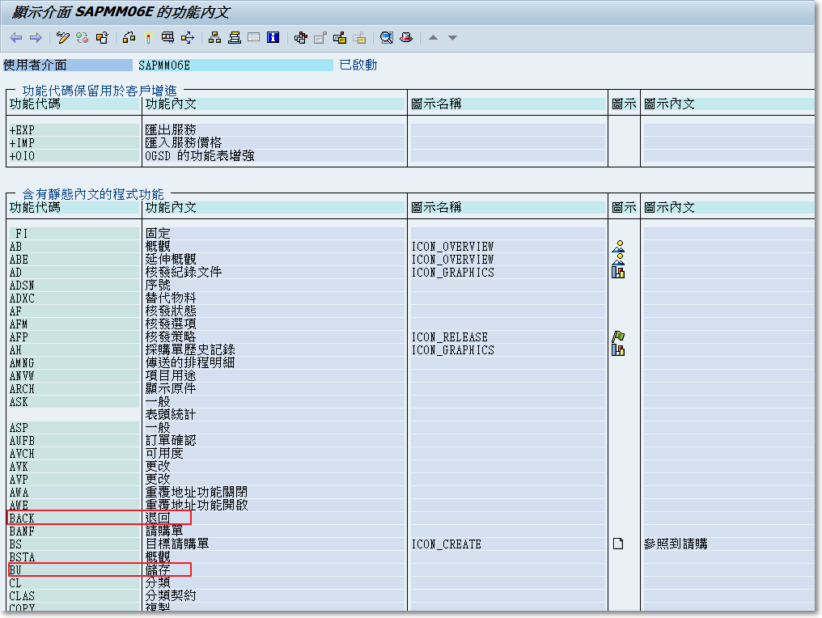Click the sort ascending triangle in the toolbar

[x=434, y=37]
